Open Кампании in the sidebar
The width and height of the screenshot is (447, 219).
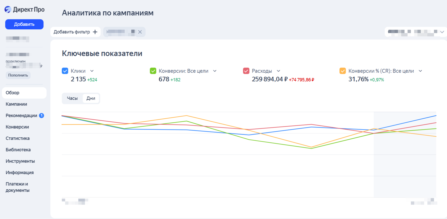16,104
